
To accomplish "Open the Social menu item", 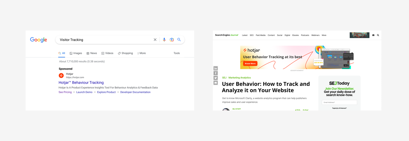I will [280, 35].
